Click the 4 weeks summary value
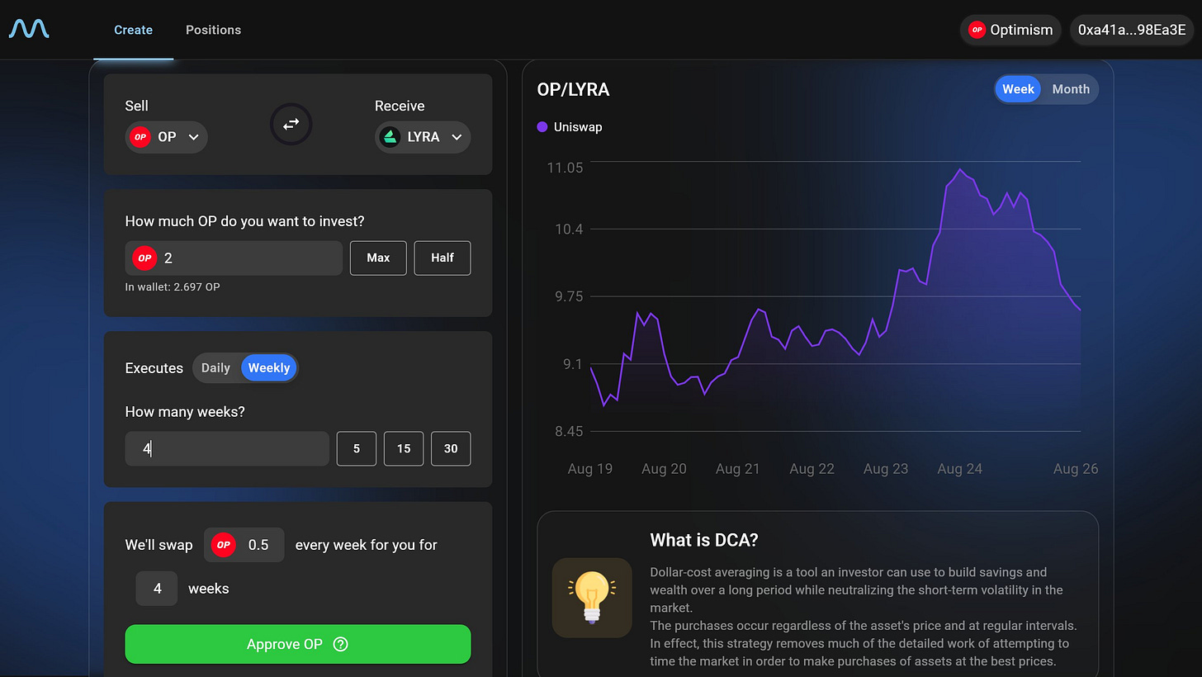Viewport: 1202px width, 677px height. (157, 589)
